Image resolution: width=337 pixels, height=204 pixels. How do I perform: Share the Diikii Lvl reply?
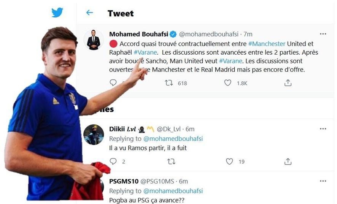[288, 161]
